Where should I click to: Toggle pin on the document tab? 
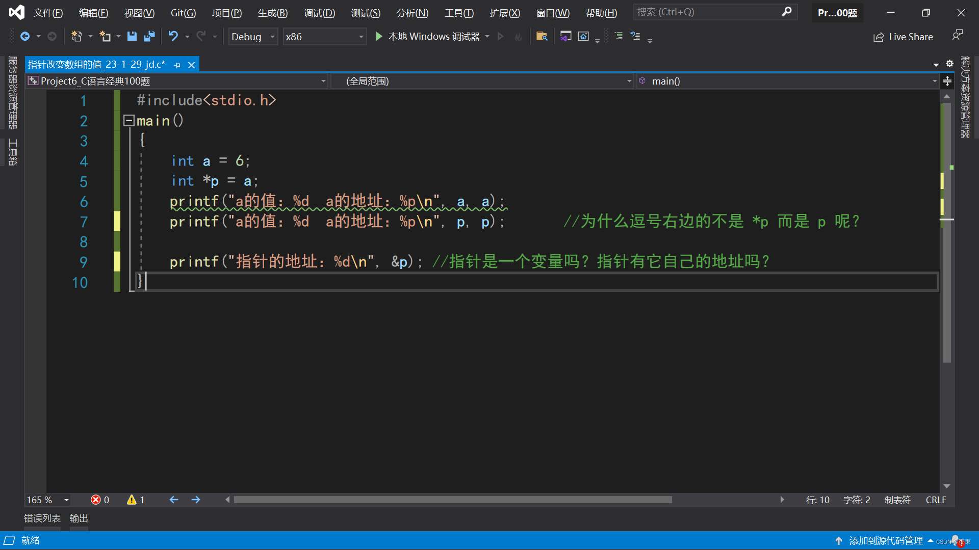pos(177,65)
